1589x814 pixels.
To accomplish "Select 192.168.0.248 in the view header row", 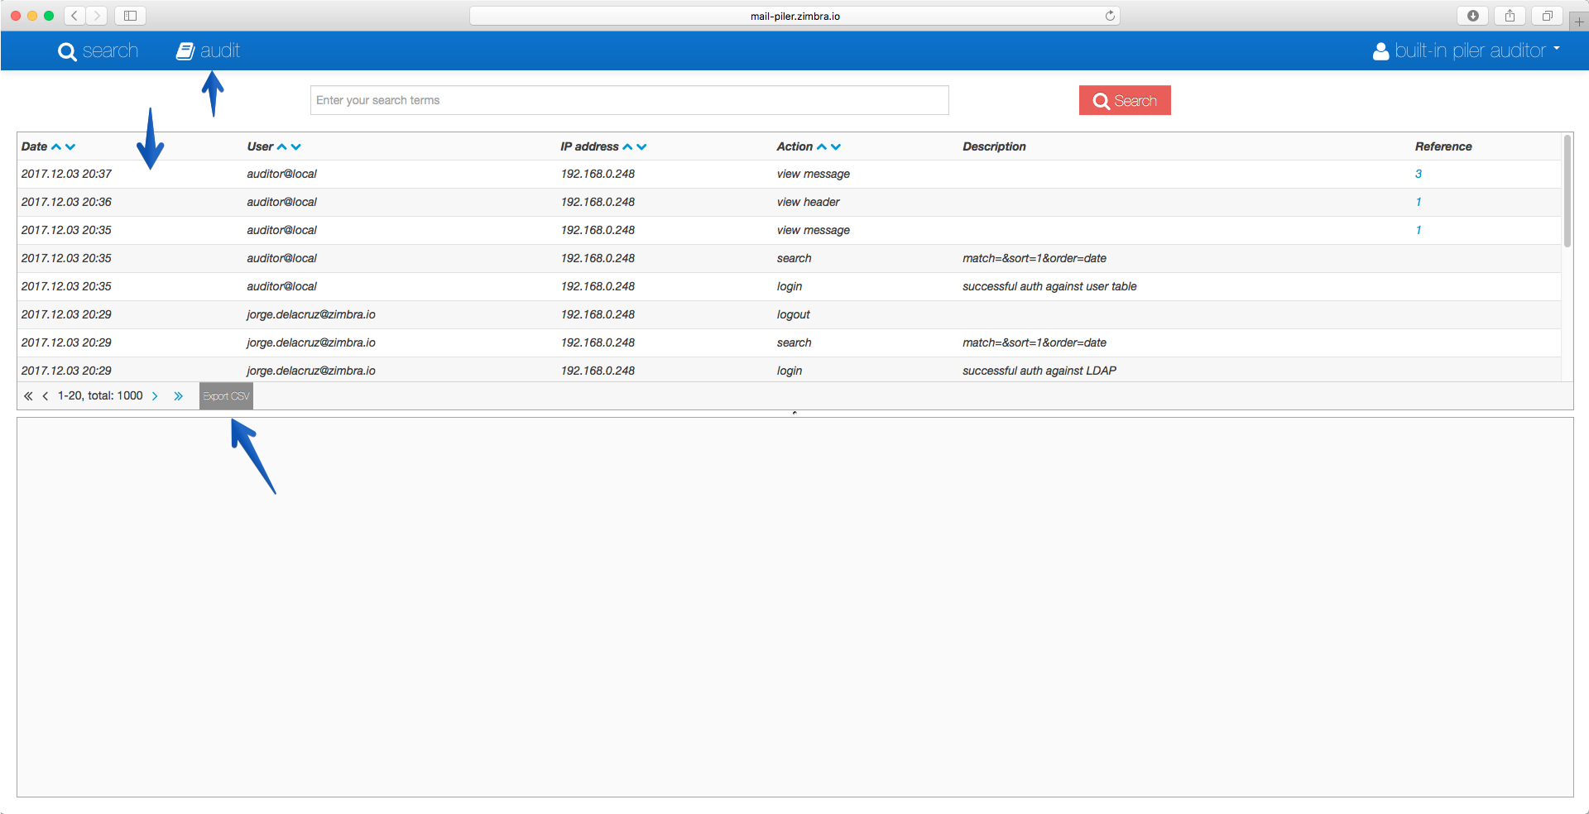I will coord(598,202).
